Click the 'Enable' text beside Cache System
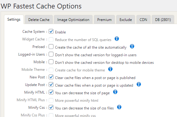This screenshot has width=177, height=117. (x=61, y=32)
